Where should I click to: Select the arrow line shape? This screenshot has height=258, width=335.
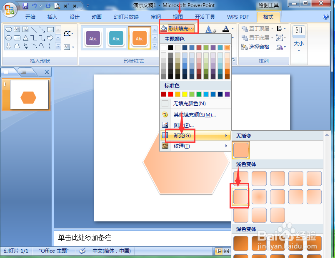coord(42,30)
